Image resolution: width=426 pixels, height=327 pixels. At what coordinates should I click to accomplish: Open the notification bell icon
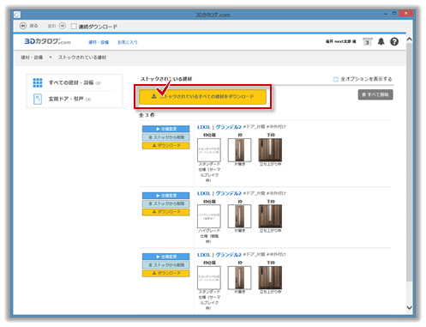tap(381, 42)
